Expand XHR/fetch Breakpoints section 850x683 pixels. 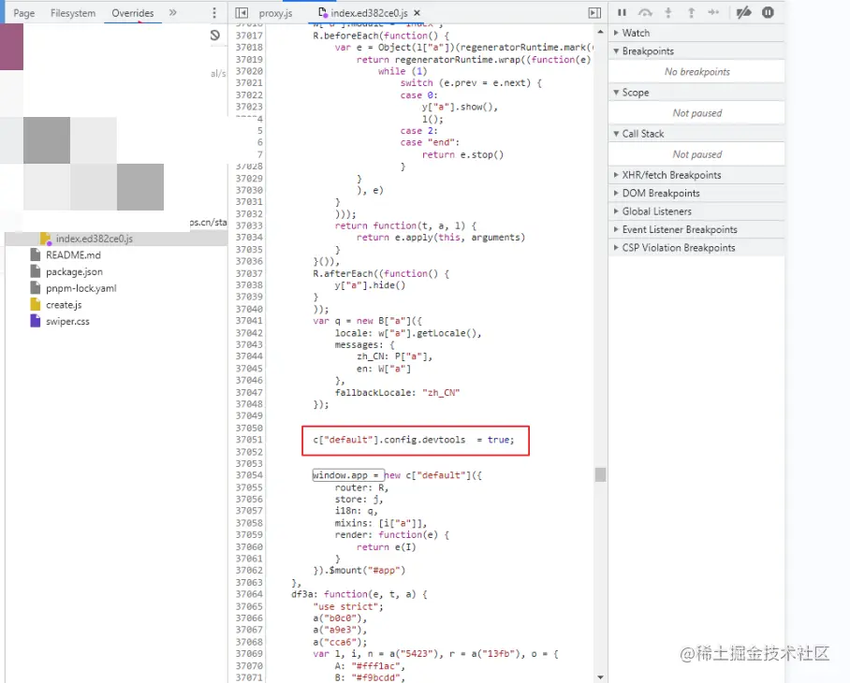(696, 175)
